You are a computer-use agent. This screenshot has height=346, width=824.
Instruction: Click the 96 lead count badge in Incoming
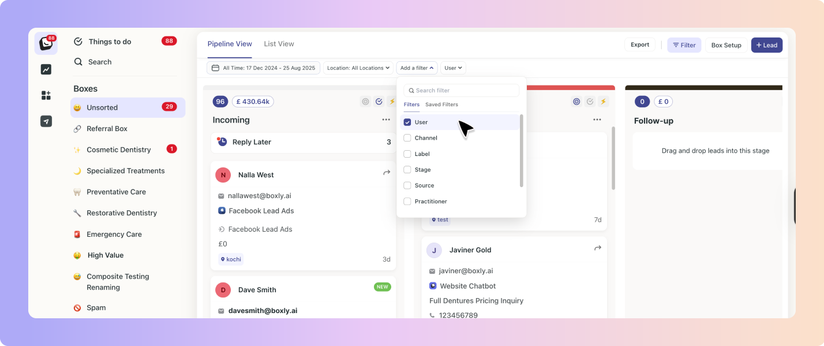click(x=220, y=102)
